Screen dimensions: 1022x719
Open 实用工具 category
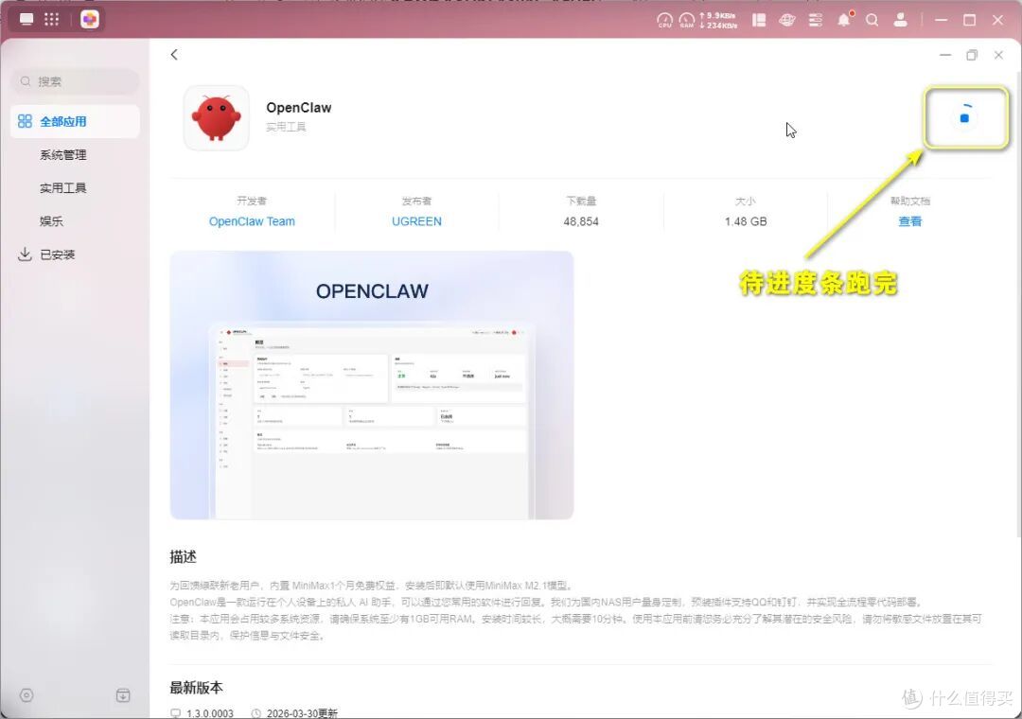(x=63, y=187)
